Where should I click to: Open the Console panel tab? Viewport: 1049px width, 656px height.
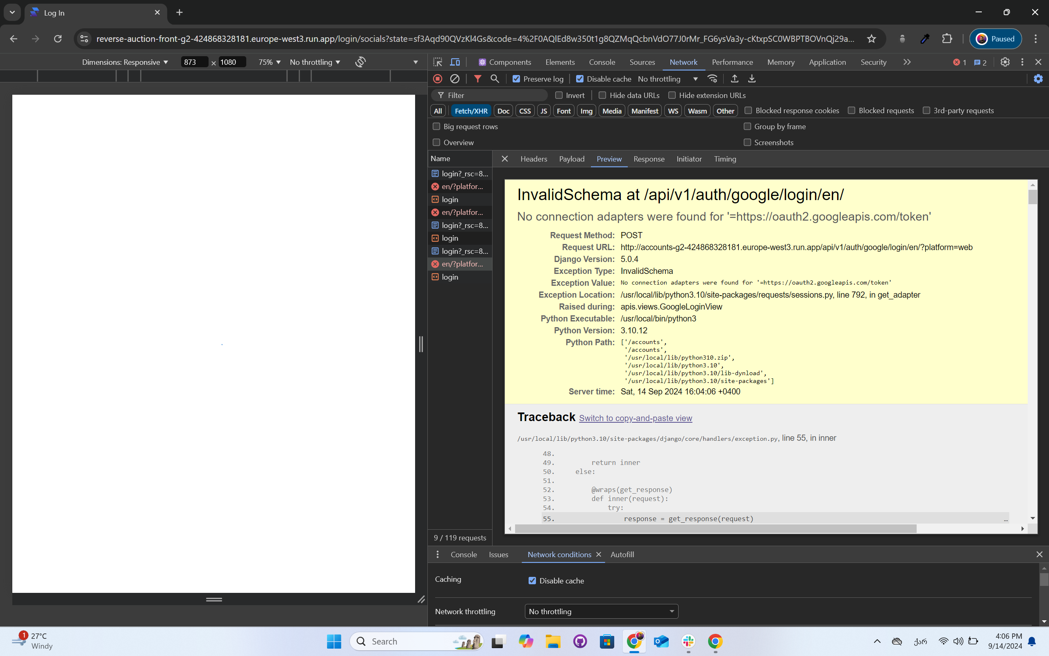[602, 62]
